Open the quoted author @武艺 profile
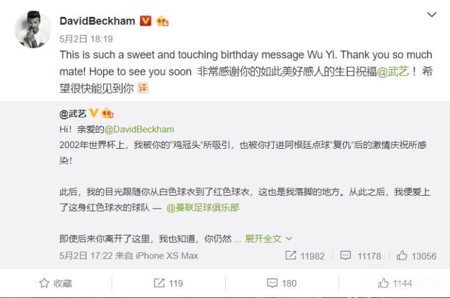The width and height of the screenshot is (450, 298). click(x=72, y=114)
